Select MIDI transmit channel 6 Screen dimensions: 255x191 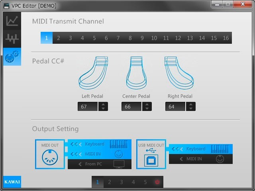click(x=106, y=38)
